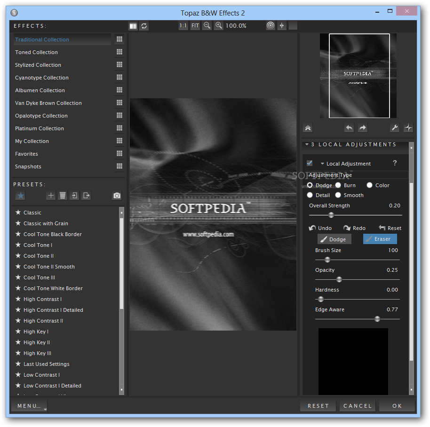Screen dimensions: 430x427
Task: Click the favorites star icon under Presets
Action: click(21, 196)
